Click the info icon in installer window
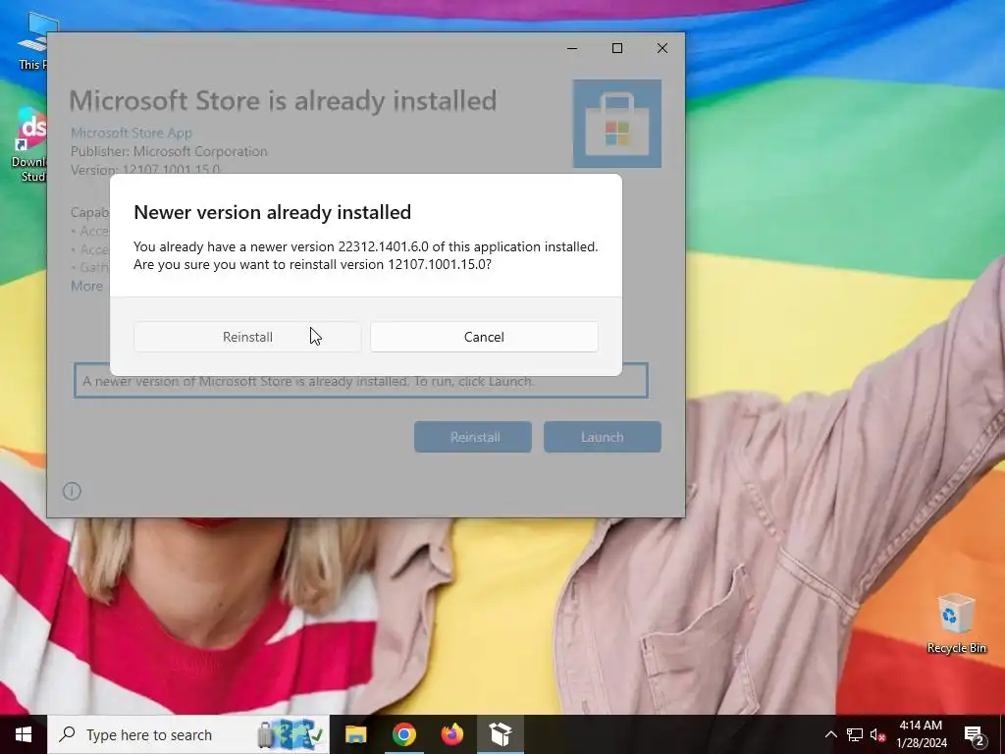This screenshot has height=754, width=1005. point(72,491)
